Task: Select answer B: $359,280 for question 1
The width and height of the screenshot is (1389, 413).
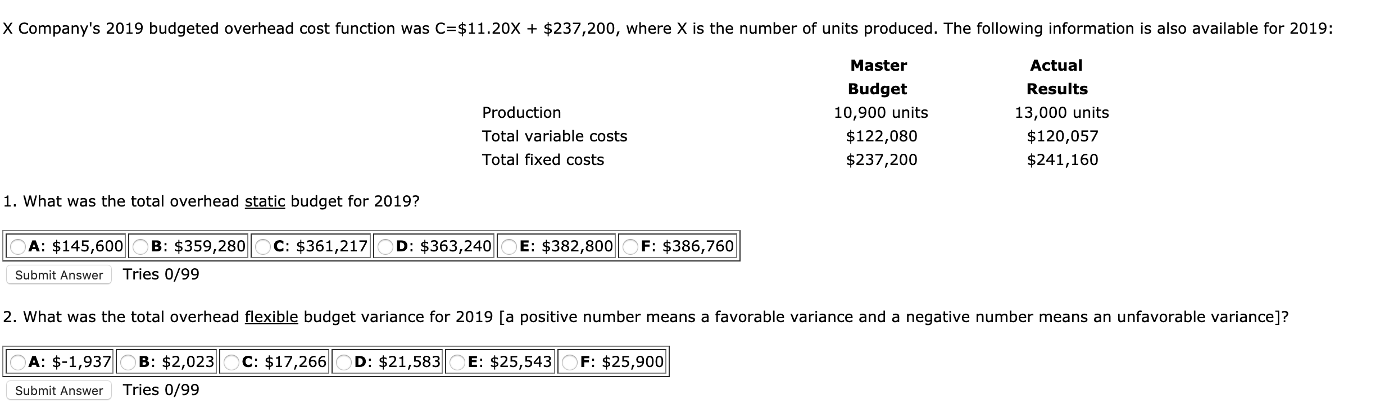Action: click(x=139, y=245)
